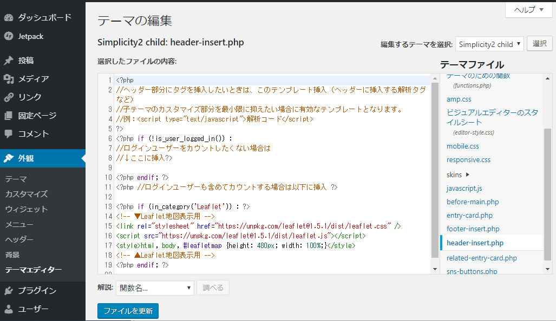556x321 pixels.
Task: Open the テーマのための関数 file link
Action: 479,76
